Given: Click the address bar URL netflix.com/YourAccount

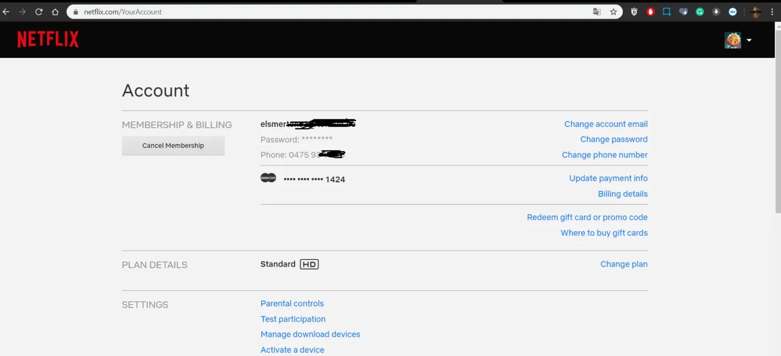Looking at the screenshot, I should point(123,12).
